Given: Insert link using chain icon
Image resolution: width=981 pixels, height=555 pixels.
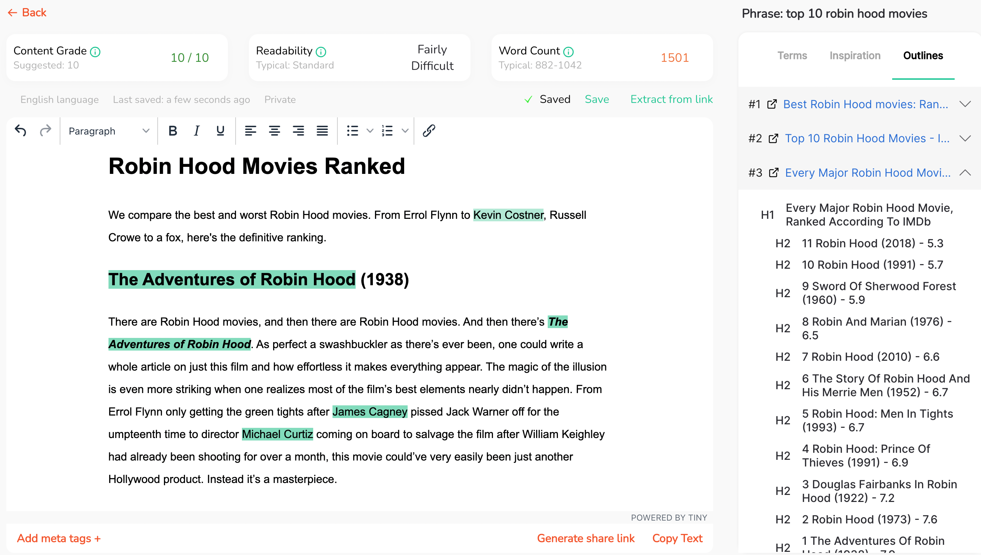Looking at the screenshot, I should pyautogui.click(x=429, y=131).
